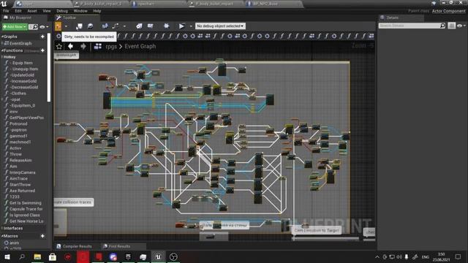Collapse the Hotkey function category

(2, 57)
